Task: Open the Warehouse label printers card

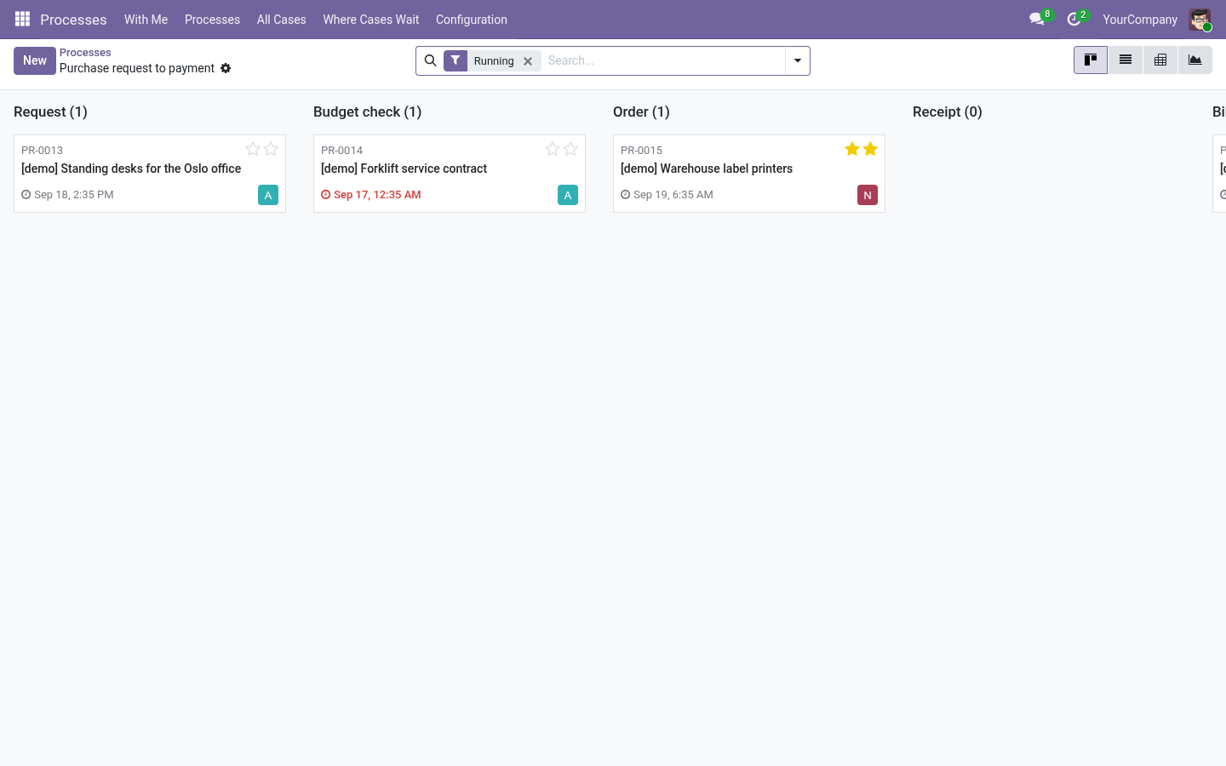Action: [x=749, y=174]
